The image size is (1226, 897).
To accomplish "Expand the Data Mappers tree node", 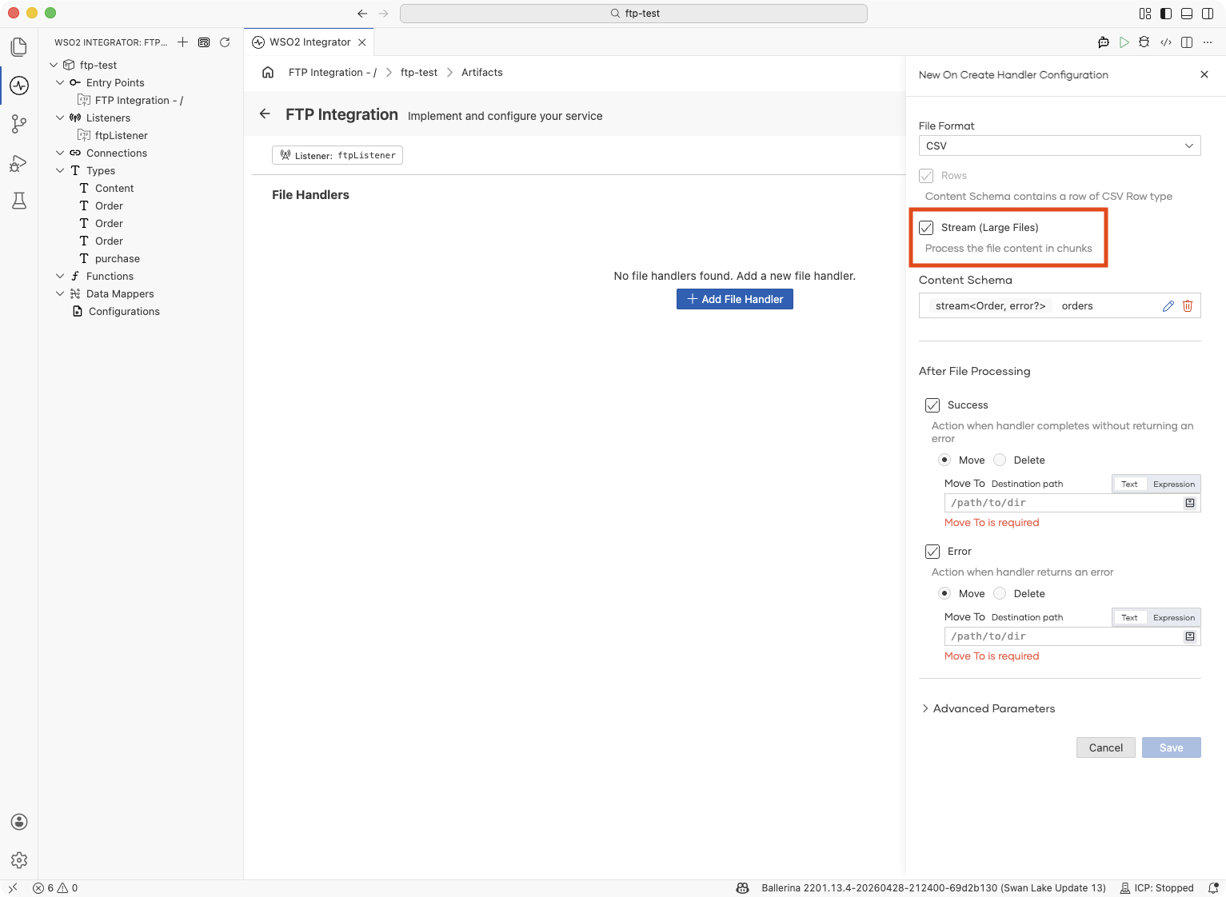I will 60,293.
